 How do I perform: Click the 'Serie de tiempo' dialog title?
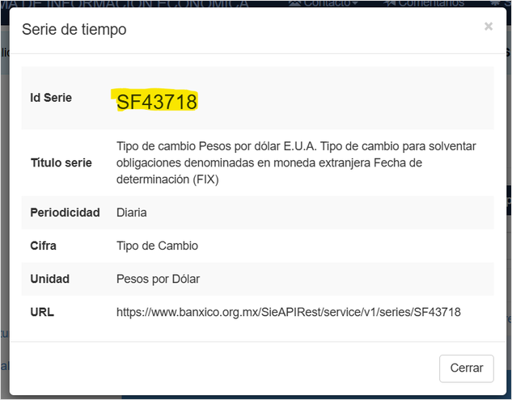(x=74, y=30)
